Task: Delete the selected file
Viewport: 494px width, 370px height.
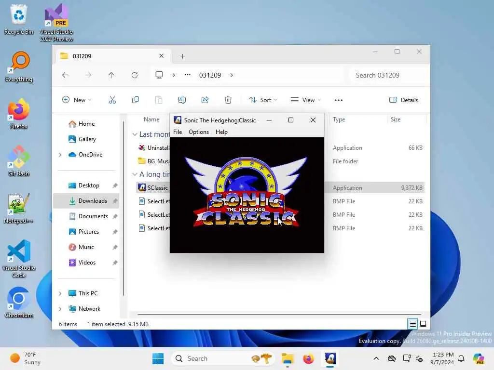Action: tap(228, 100)
